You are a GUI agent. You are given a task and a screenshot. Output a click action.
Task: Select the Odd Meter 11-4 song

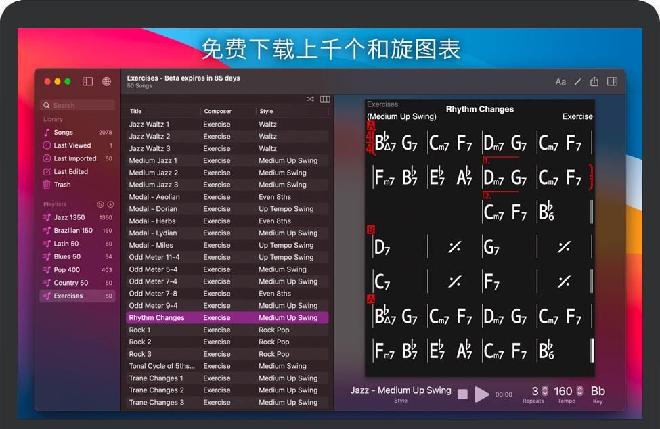(227, 257)
